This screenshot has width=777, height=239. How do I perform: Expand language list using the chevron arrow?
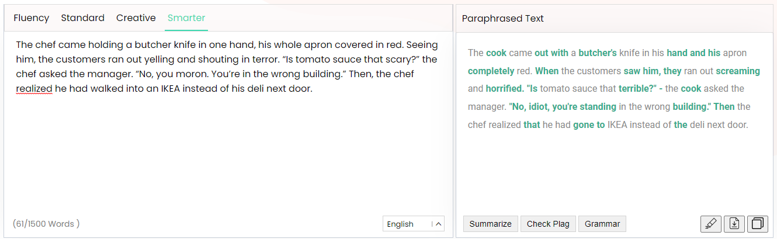pyautogui.click(x=438, y=224)
